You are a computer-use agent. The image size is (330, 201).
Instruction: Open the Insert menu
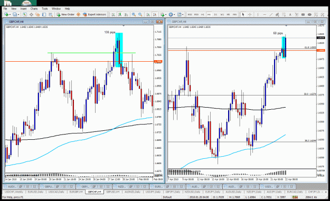pos(23,8)
